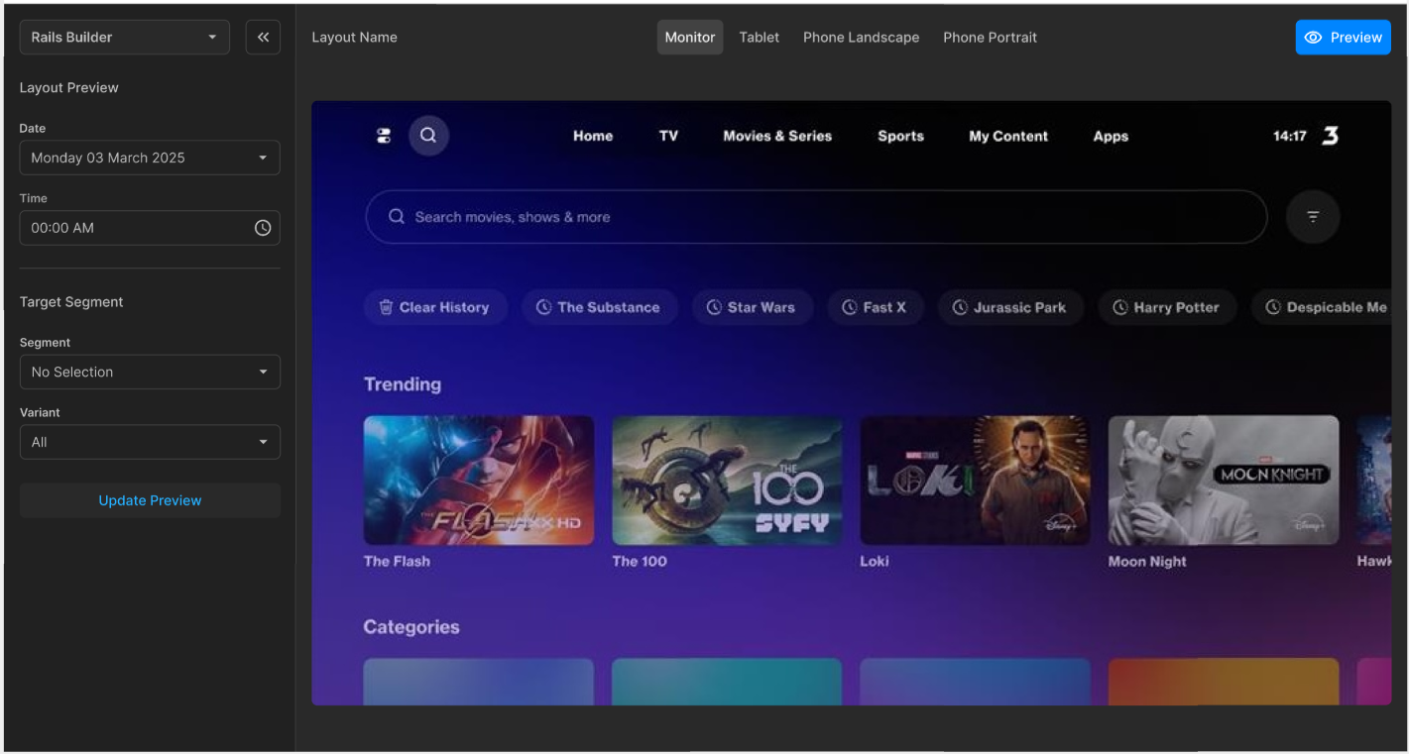Collapse the sidebar with the double-chevron icon
The height and width of the screenshot is (754, 1409).
[x=263, y=38]
